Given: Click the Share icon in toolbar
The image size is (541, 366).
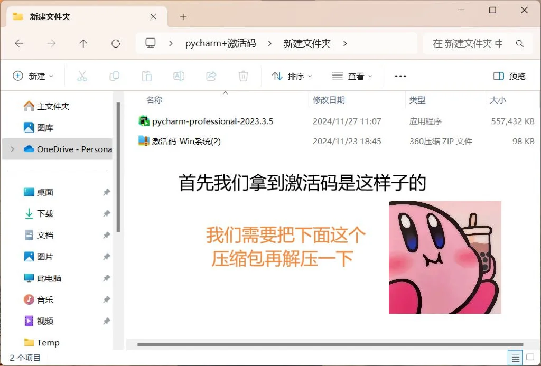Looking at the screenshot, I should [211, 76].
